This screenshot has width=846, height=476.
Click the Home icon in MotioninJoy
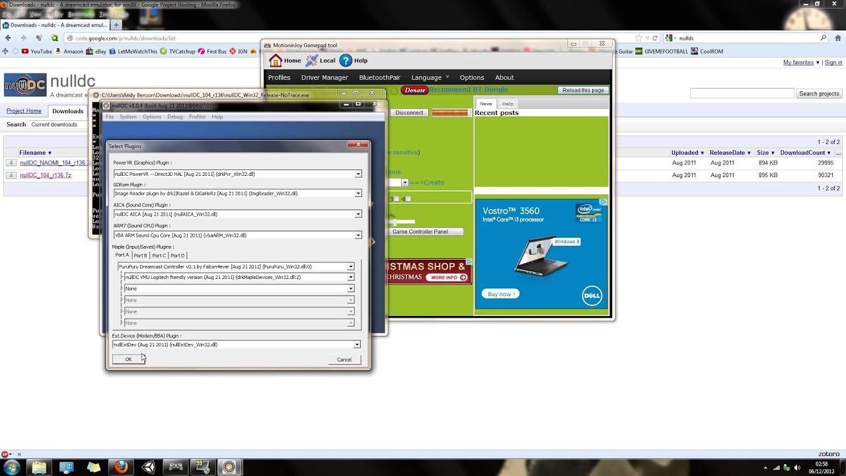tap(276, 61)
